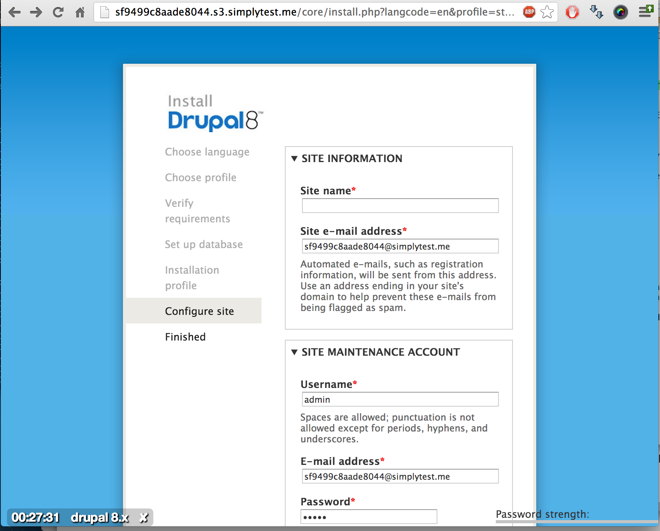Click the Install heading text
Viewport: 660px width, 531px height.
pos(190,101)
